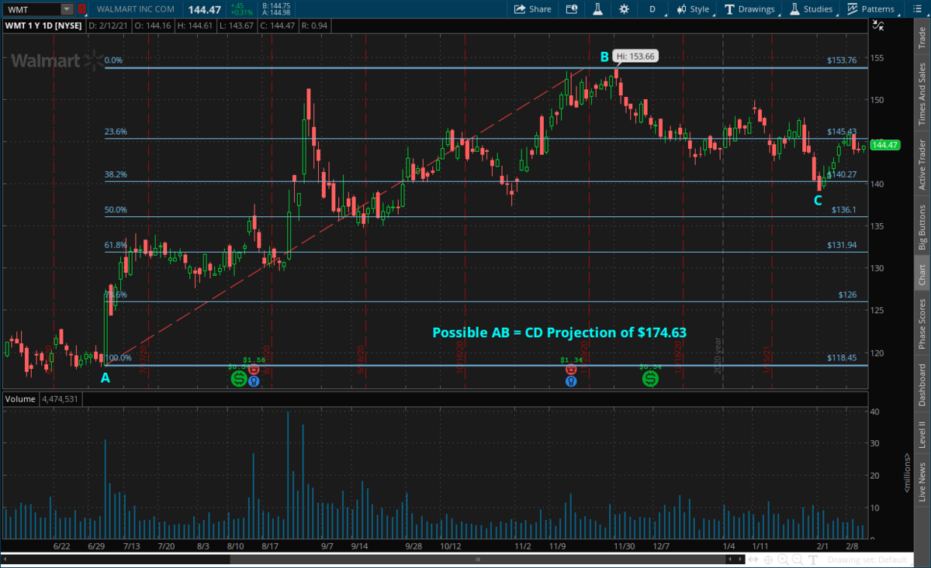Viewport: 931px width, 568px height.
Task: Open the symbol dropdown arrow next to WMT
Action: click(x=66, y=9)
